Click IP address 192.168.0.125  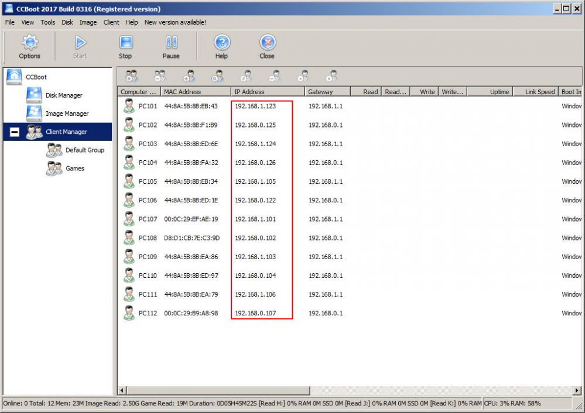[x=255, y=125]
